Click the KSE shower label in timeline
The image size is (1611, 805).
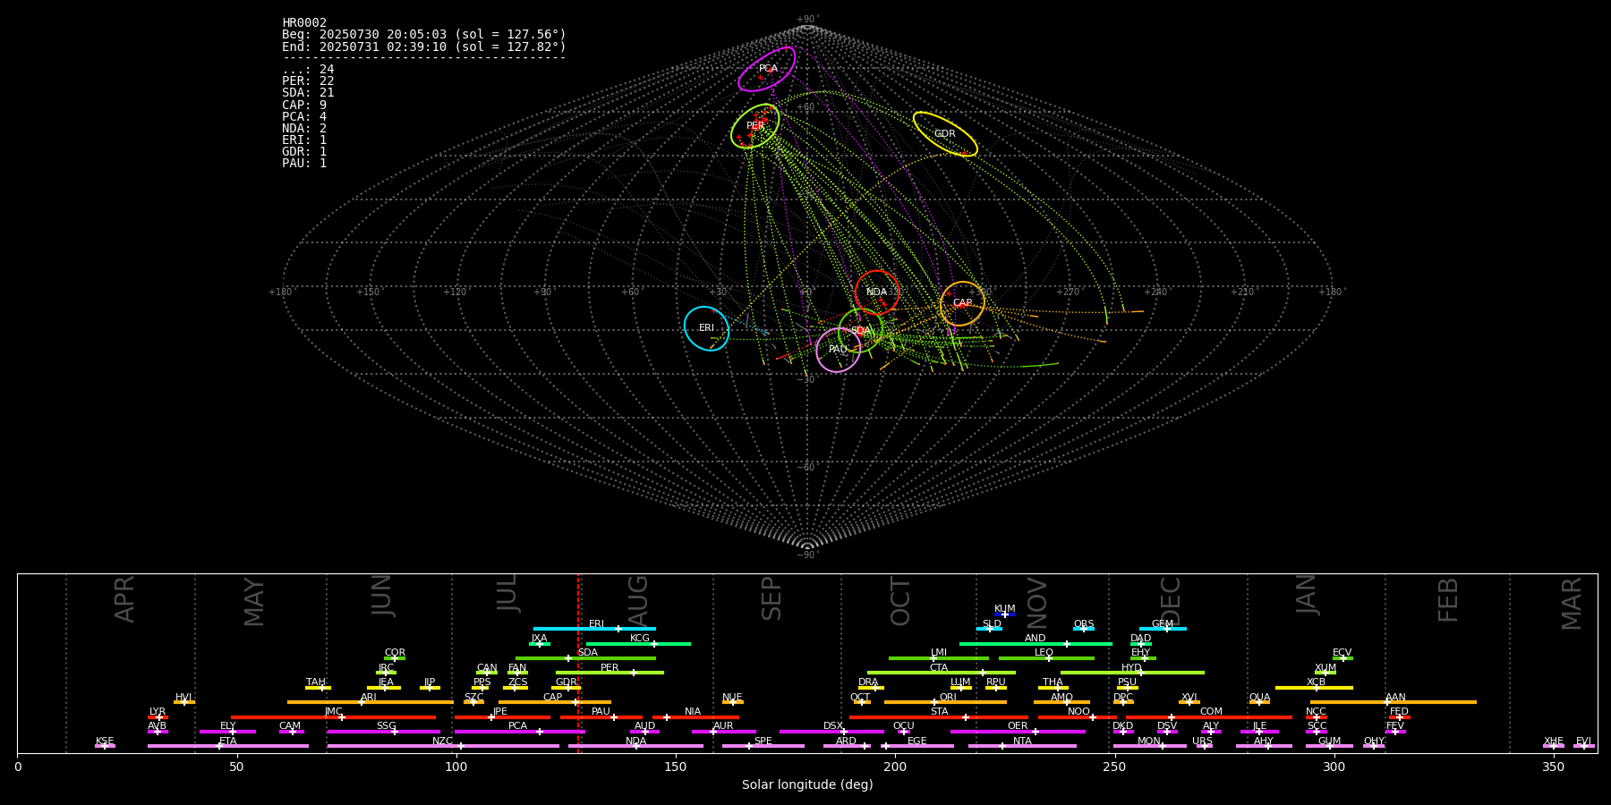click(x=105, y=741)
